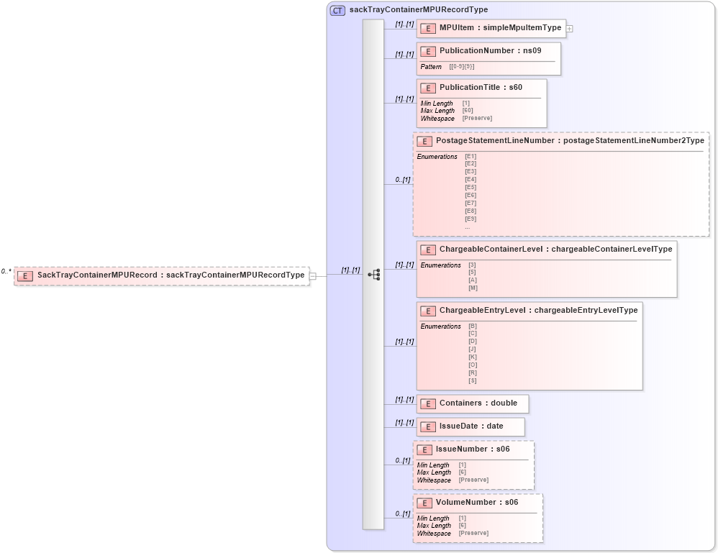Screen dimensions: 718x553
Task: Click the E icon on PublicationTitle
Action: [x=428, y=88]
